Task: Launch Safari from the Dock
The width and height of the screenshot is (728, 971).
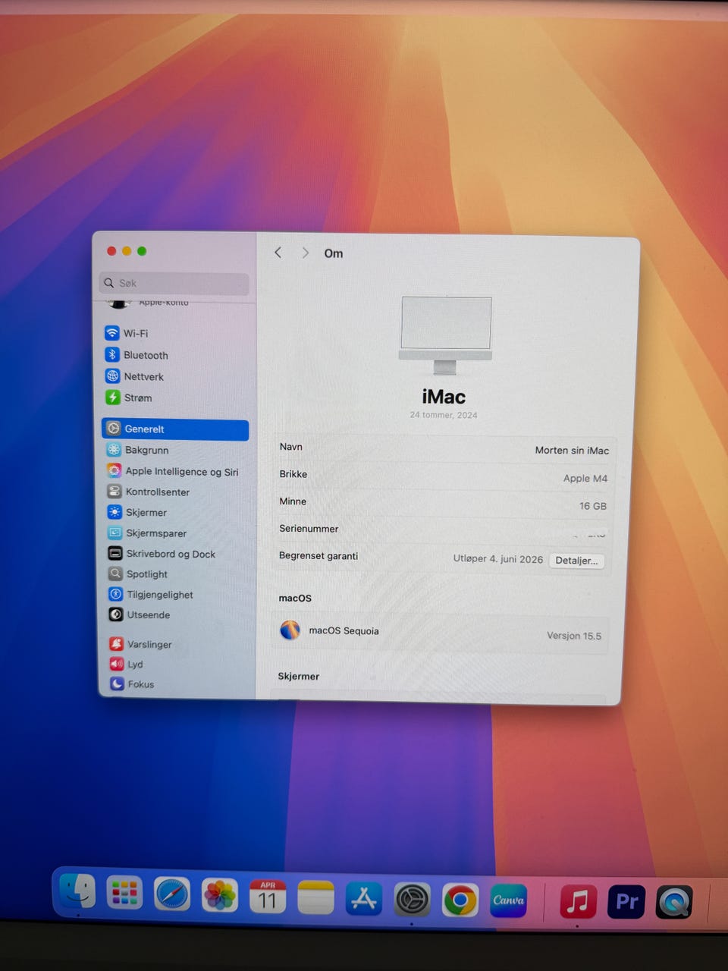Action: point(172,894)
